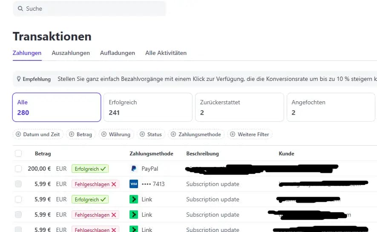Screen dimensions: 377x232
Task: Click the plus icon on Weitere Filter
Action: click(x=233, y=135)
